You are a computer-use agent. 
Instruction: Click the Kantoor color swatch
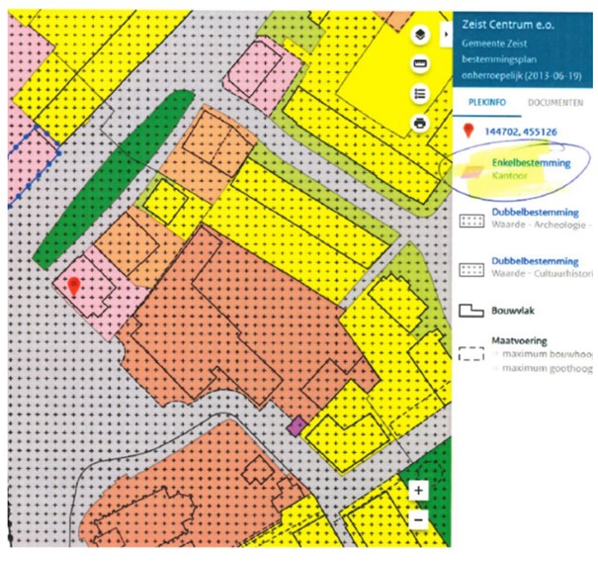coord(472,172)
